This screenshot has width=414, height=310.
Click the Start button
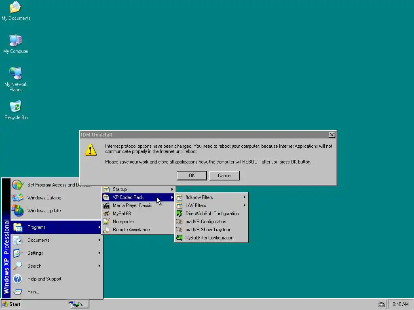[x=11, y=304]
